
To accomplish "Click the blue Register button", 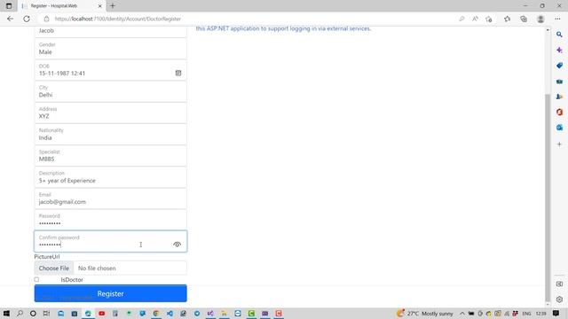I will [x=110, y=293].
